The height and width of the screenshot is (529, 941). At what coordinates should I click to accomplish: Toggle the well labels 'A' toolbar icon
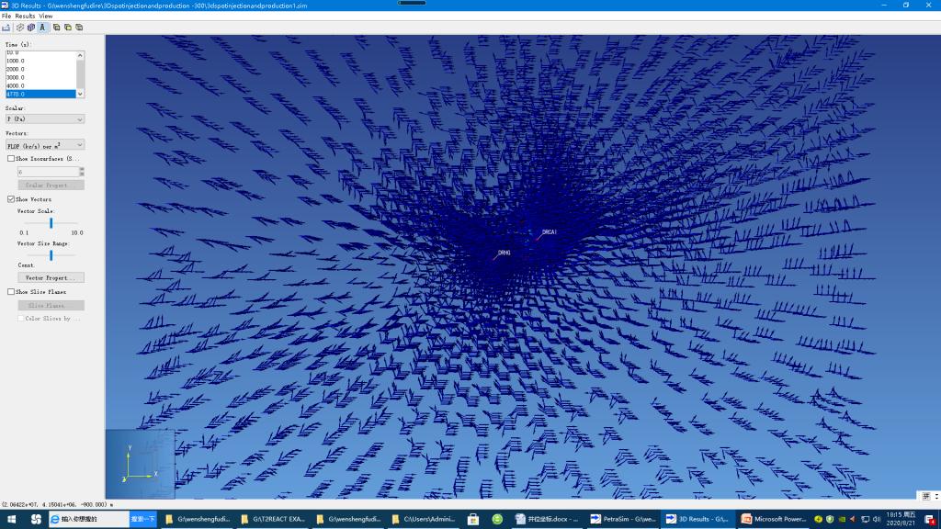point(43,28)
